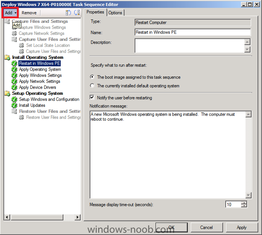Click the Capture User Files group folder icon
The height and width of the screenshot is (235, 262).
coord(14,39)
